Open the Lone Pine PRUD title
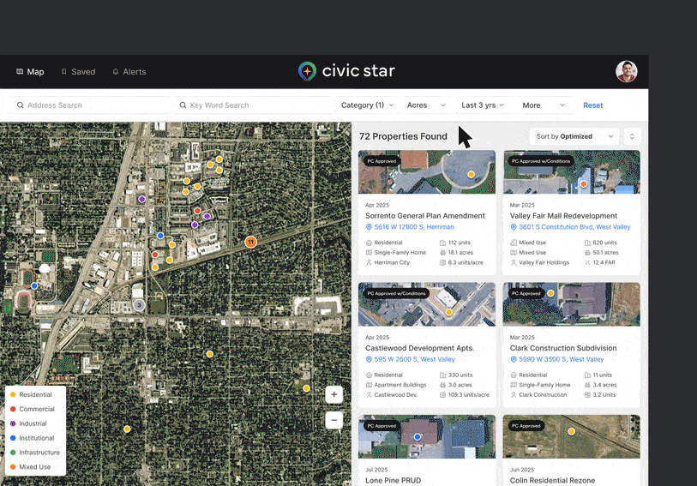This screenshot has width=697, height=486. coord(393,480)
